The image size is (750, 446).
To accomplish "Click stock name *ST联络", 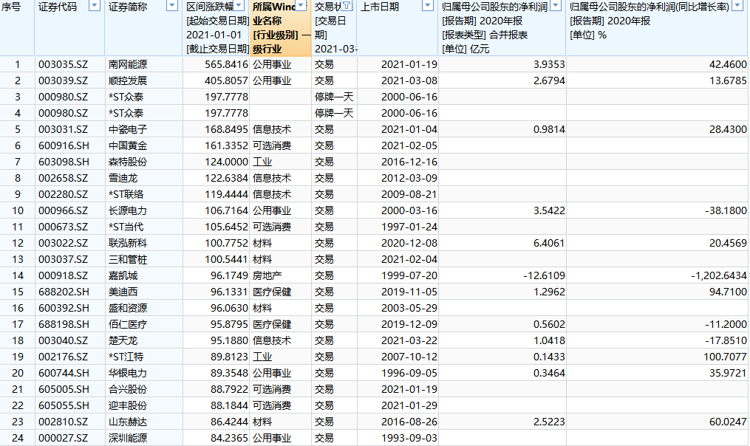I will coord(126,194).
